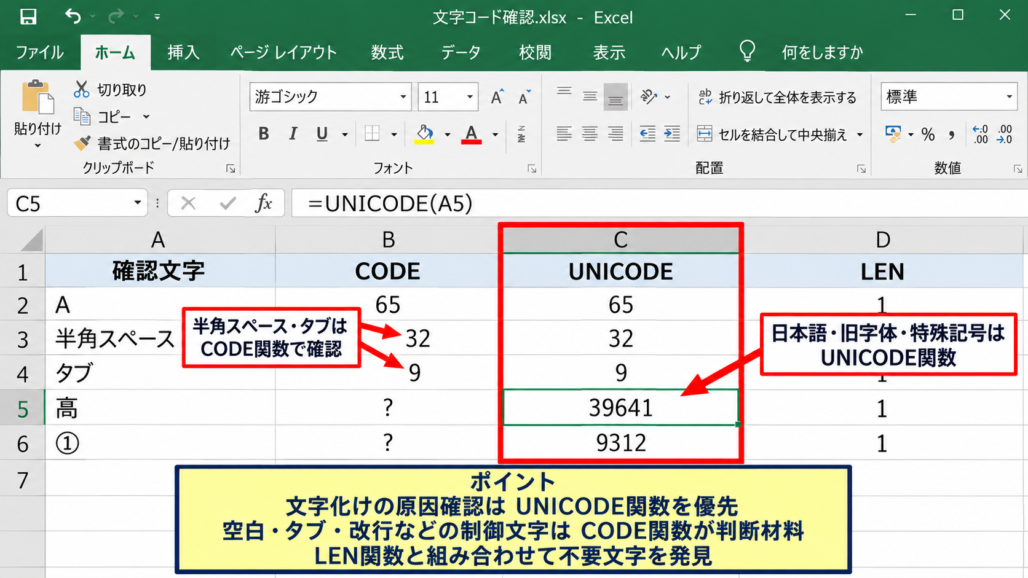Save the workbook with the floppy disk icon
The height and width of the screenshot is (578, 1028).
[28, 17]
